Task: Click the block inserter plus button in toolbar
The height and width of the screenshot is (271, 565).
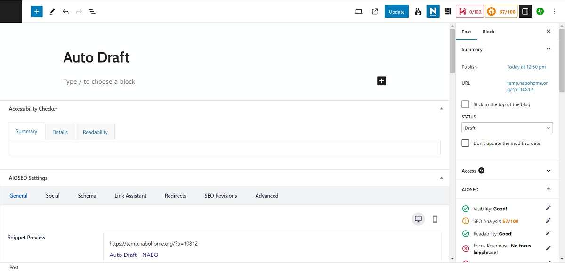Action: [37, 11]
